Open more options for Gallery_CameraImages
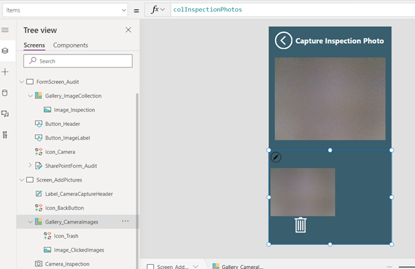This screenshot has height=269, width=415. coord(125,221)
